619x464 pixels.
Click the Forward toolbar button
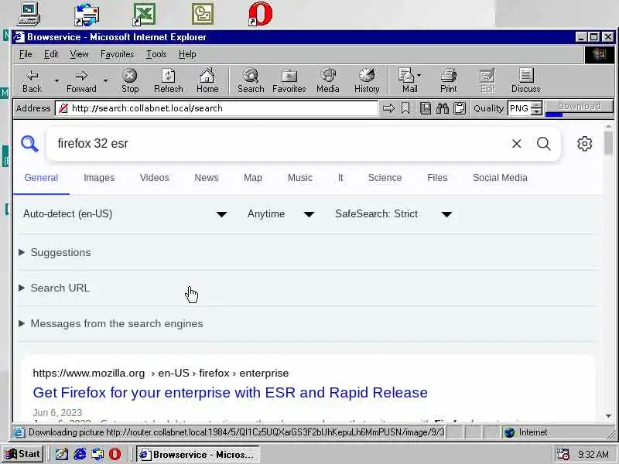pos(81,81)
